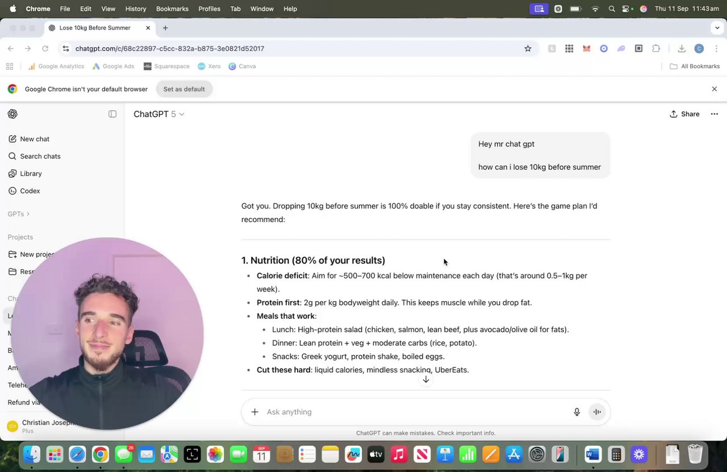
Task: Open the Bookmarks menu
Action: (x=172, y=9)
